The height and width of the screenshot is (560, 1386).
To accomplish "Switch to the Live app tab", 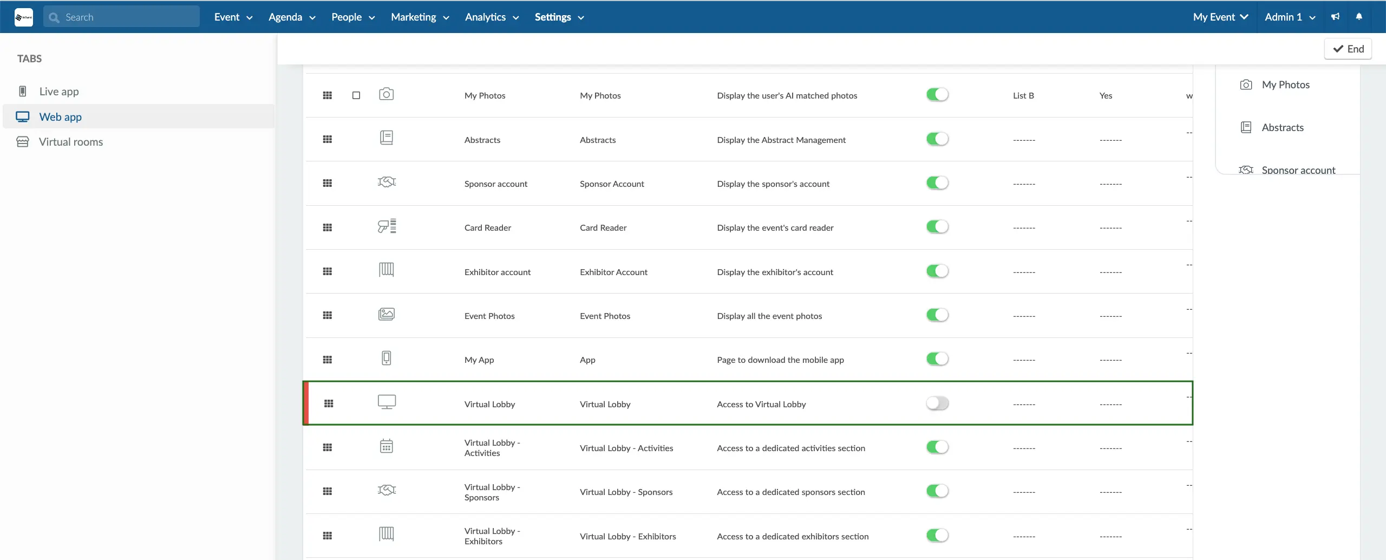I will pos(59,92).
